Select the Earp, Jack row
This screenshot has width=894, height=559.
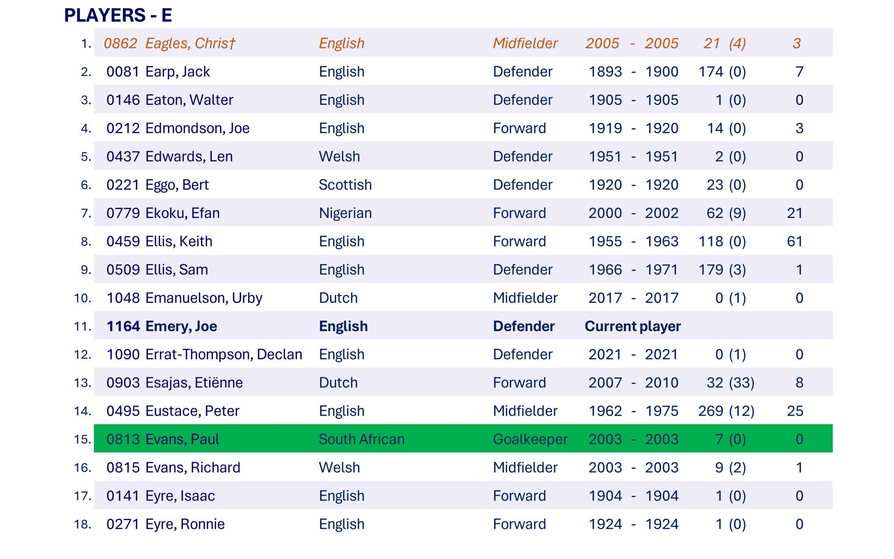click(177, 72)
